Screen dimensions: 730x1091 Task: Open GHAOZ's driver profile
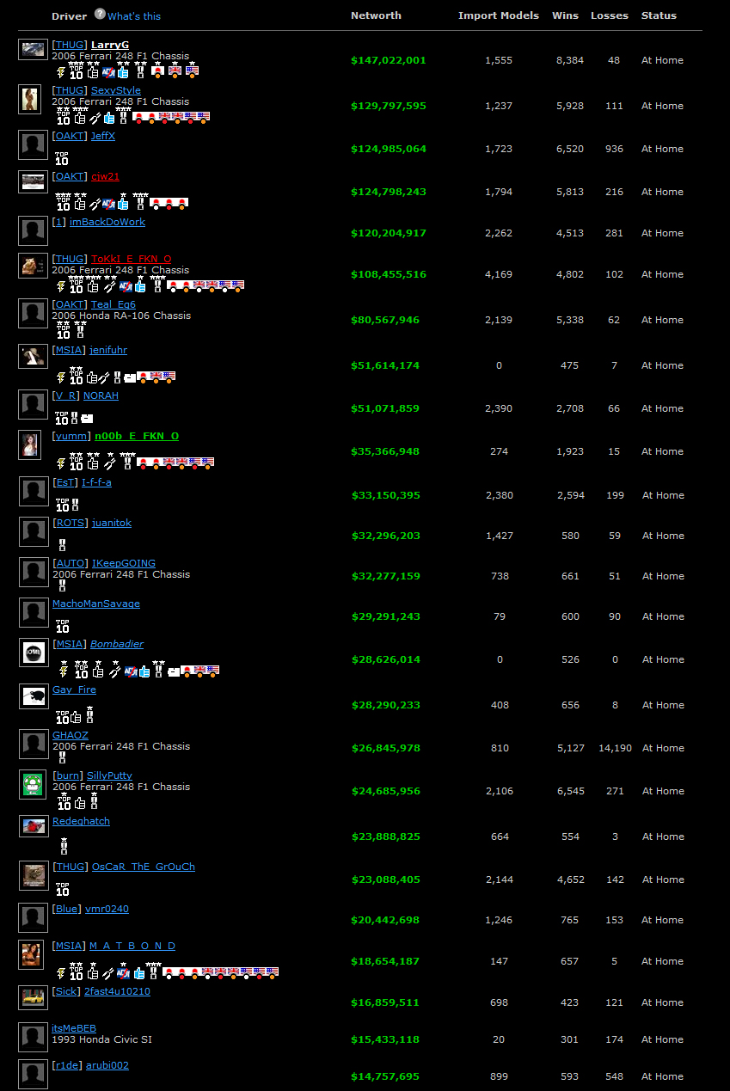point(71,735)
